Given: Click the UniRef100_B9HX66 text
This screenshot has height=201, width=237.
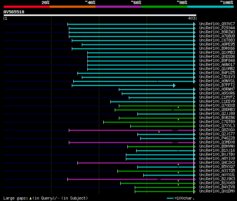Looking at the screenshot, I should coord(217,49).
